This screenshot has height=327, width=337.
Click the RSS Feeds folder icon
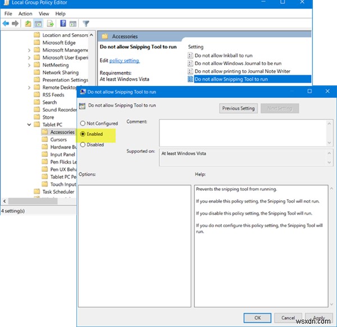tap(37, 94)
